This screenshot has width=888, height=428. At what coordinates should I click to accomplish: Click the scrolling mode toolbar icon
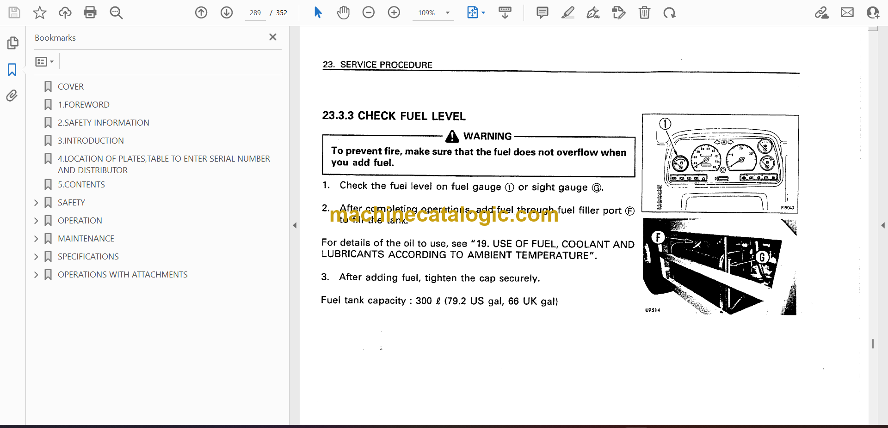pos(505,12)
